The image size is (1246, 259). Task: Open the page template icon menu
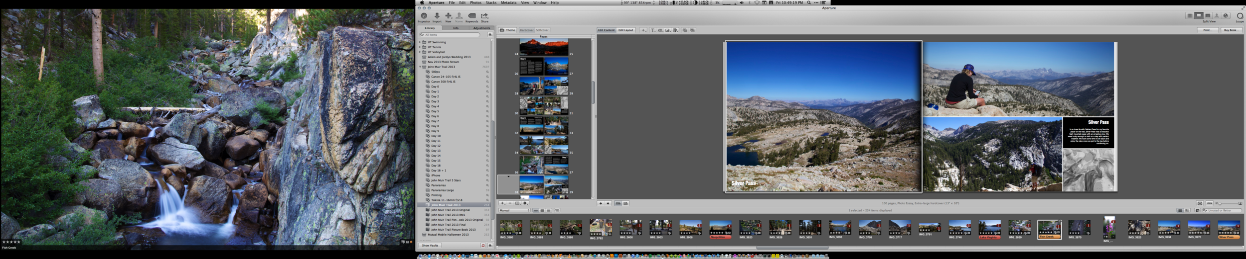675,30
